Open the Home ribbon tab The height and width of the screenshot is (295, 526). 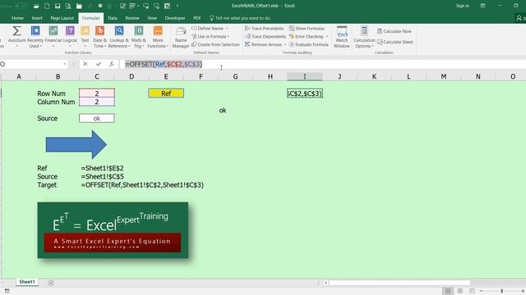coord(17,18)
